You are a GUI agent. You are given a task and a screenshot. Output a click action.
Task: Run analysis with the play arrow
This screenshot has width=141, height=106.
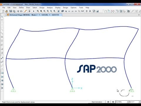pyautogui.click(x=34, y=11)
